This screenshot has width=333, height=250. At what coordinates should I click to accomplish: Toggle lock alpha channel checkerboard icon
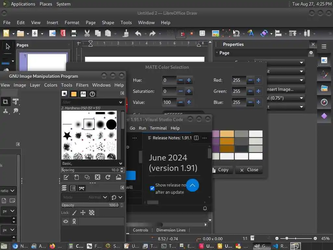click(x=91, y=213)
